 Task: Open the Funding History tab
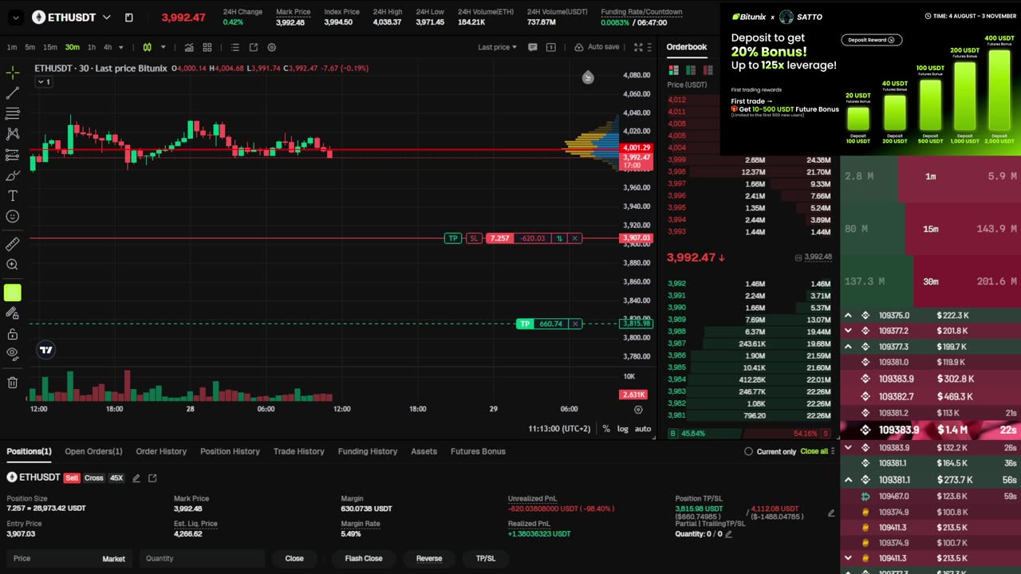click(368, 451)
